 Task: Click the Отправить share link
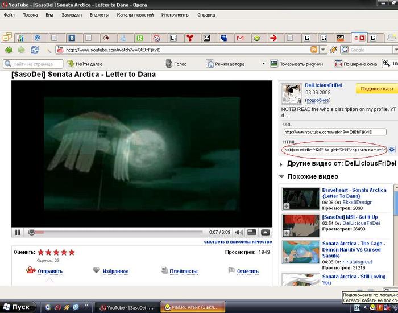tap(50, 271)
